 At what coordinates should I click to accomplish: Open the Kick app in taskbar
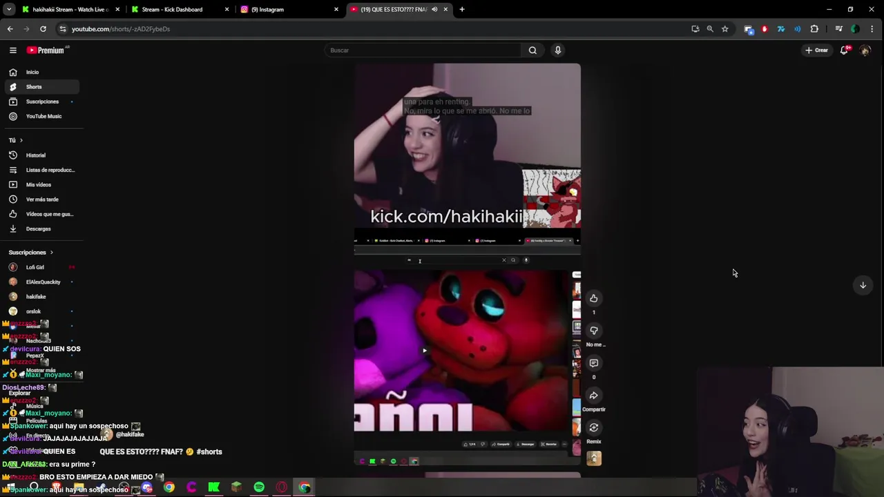coord(214,487)
